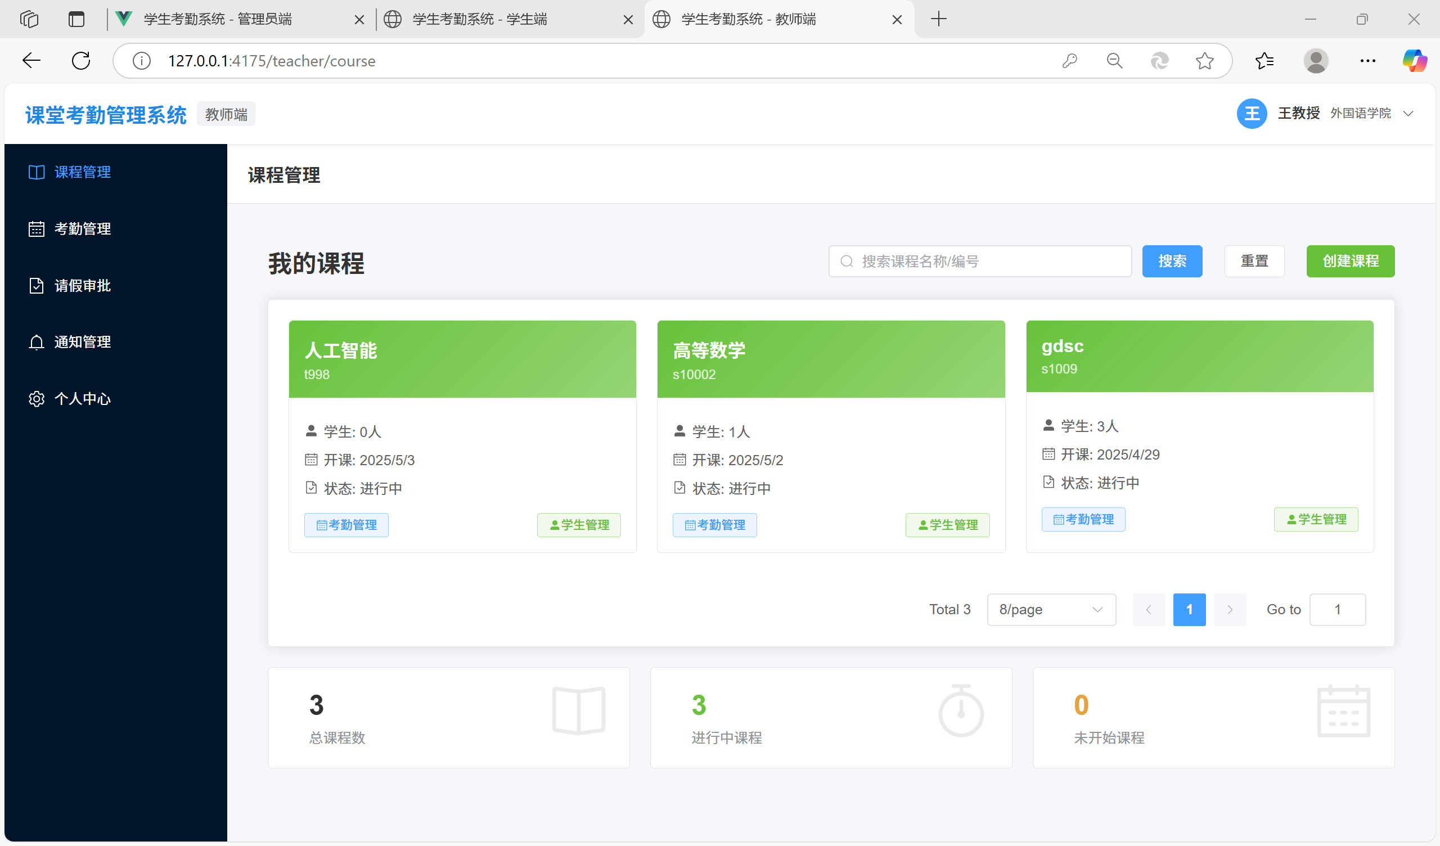Viewport: 1440px width, 846px height.
Task: Switch to the 学生端 browser tab
Action: click(480, 20)
